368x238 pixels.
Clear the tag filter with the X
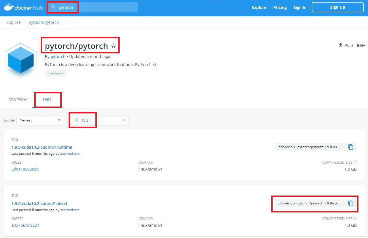124,120
